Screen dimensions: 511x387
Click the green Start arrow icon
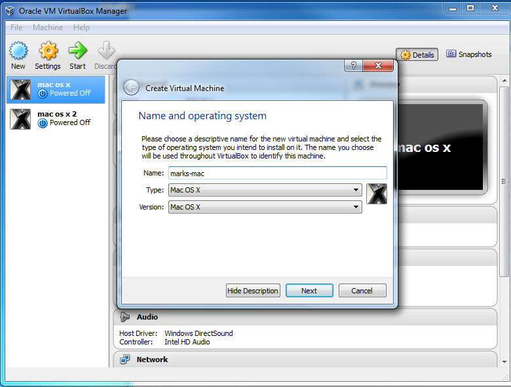(x=77, y=51)
